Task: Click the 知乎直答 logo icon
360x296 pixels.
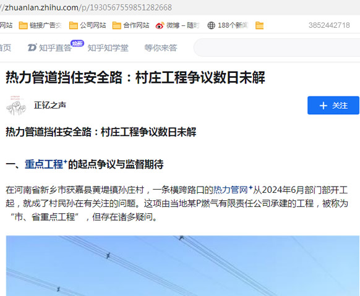Action: (x=32, y=48)
